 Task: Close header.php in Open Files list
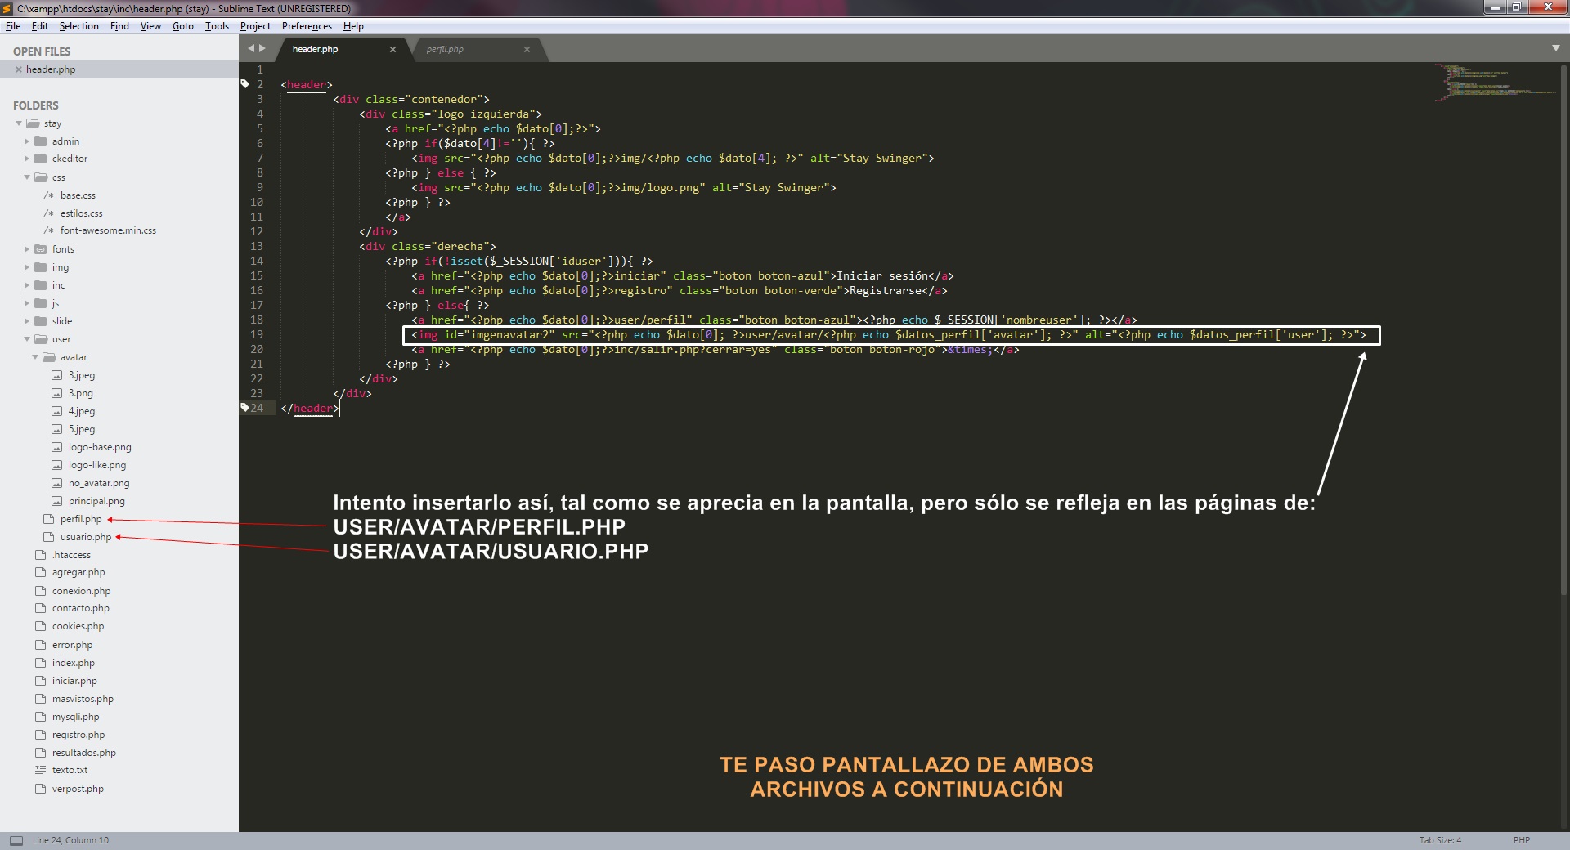pyautogui.click(x=19, y=69)
